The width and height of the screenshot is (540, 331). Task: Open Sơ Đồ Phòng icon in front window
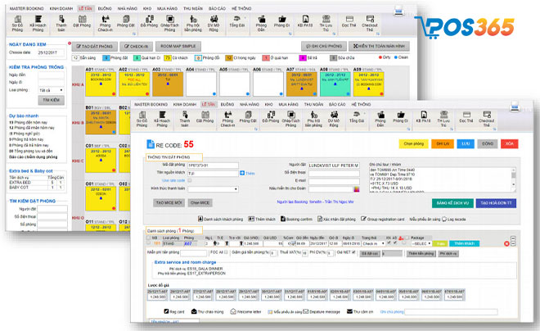coord(142,115)
